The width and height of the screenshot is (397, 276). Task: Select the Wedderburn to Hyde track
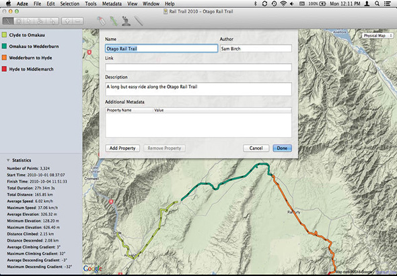tap(30, 58)
